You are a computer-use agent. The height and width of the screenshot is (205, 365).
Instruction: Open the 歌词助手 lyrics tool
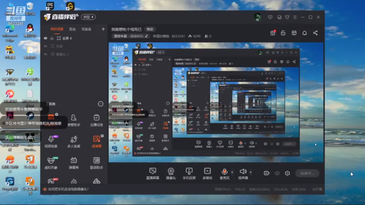[96, 163]
